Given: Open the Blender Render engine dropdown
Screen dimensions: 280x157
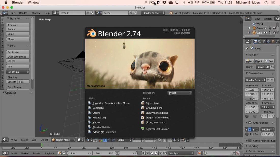Looking at the screenshot, I should coord(153,13).
